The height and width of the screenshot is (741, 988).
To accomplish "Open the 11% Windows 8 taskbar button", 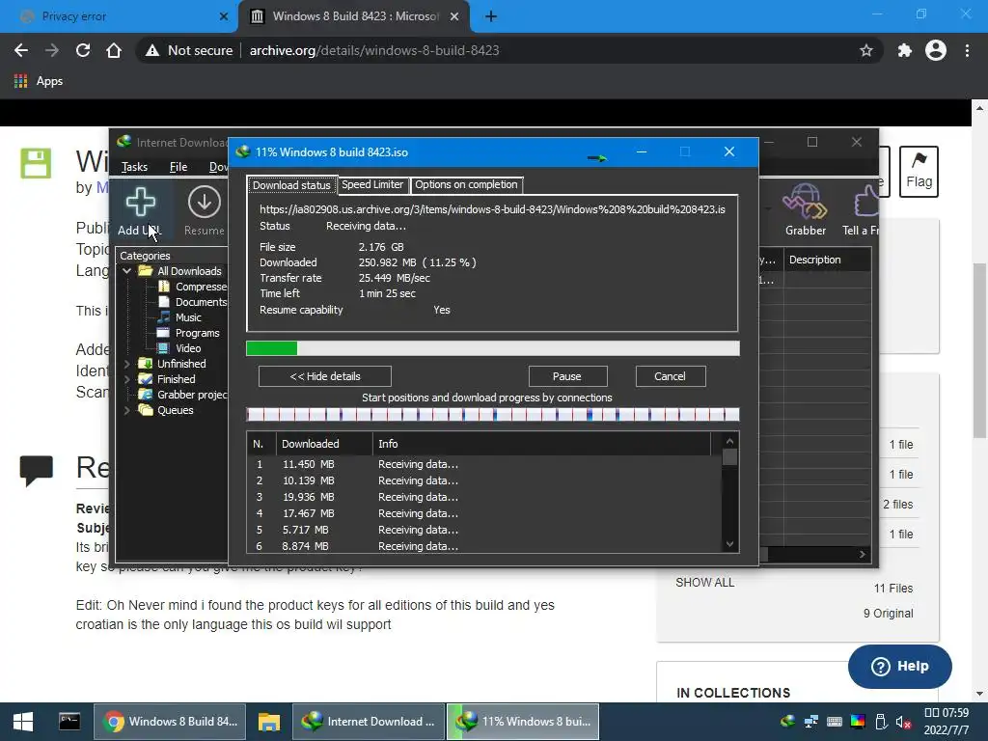I will (x=523, y=722).
